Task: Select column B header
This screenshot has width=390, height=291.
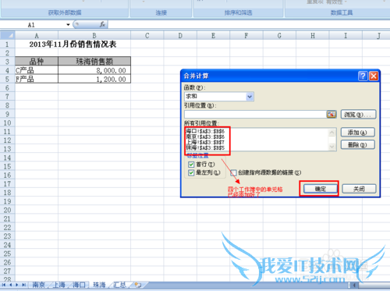Action: coord(94,35)
